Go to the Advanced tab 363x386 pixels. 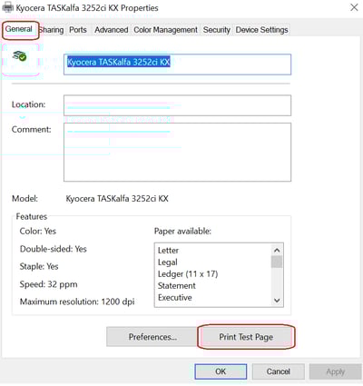112,30
